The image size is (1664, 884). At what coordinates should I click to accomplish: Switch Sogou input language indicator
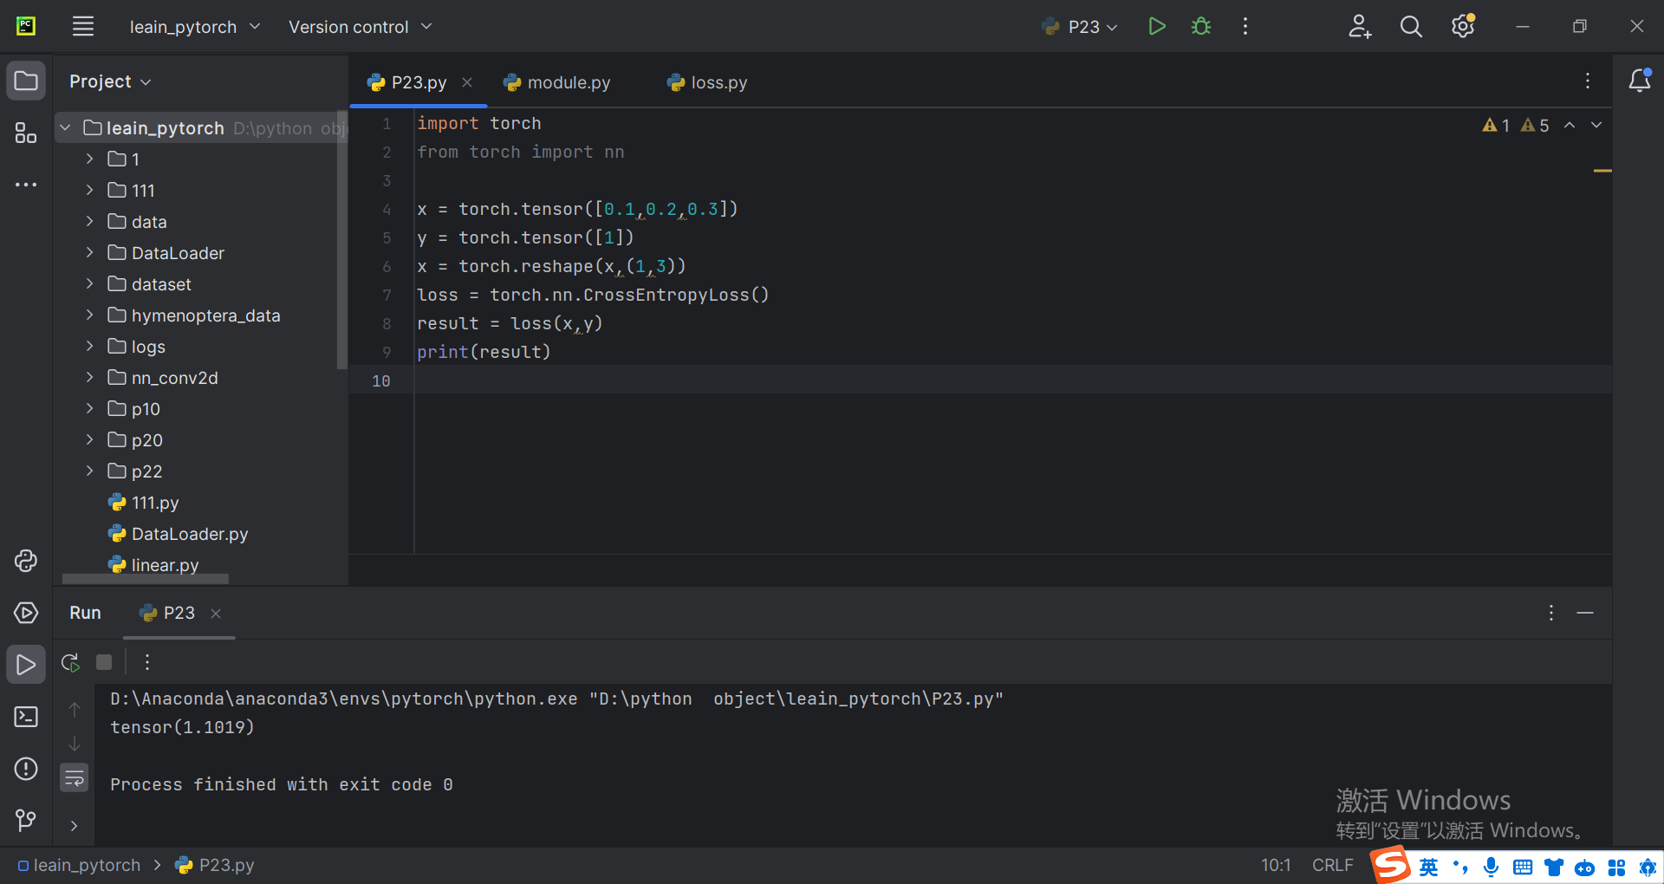[x=1428, y=867]
